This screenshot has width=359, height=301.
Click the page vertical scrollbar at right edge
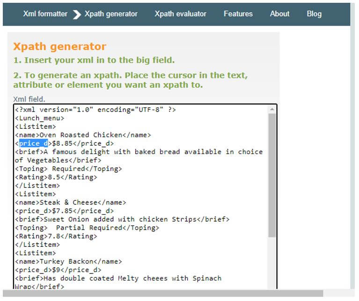tap(352, 146)
